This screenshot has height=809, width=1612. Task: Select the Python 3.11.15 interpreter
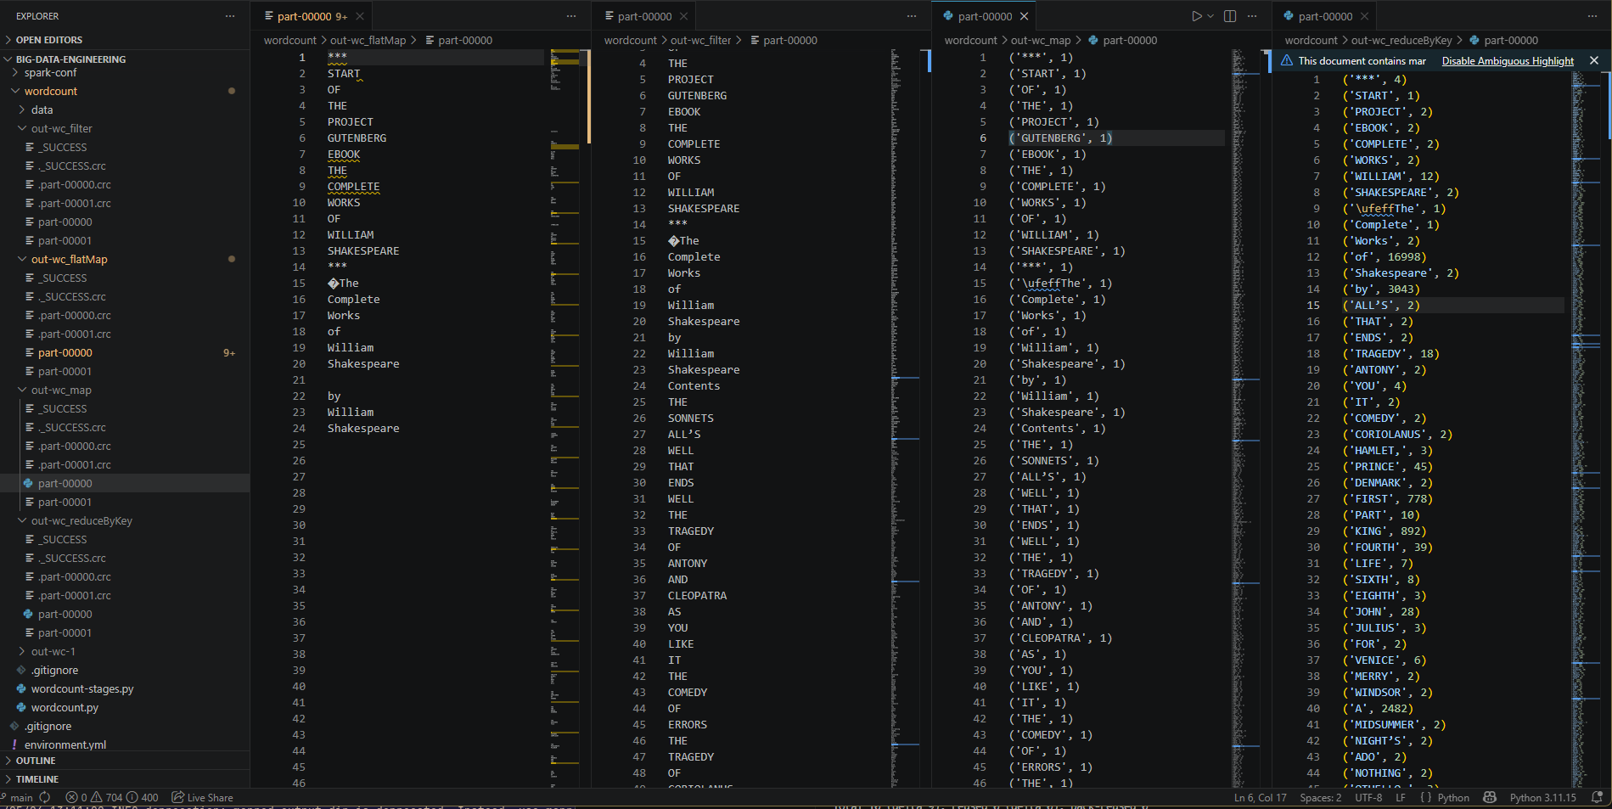point(1542,797)
